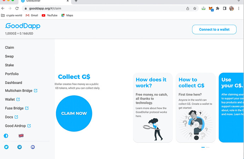Toggle the dark/light theme icon

(6, 136)
